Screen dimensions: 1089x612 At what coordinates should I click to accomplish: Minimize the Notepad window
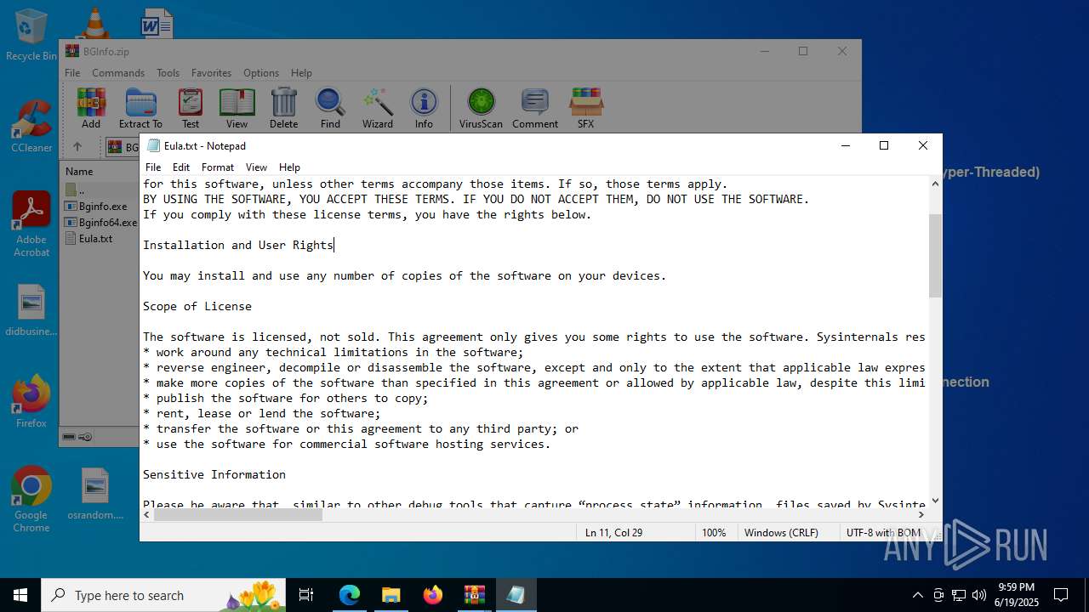(845, 145)
